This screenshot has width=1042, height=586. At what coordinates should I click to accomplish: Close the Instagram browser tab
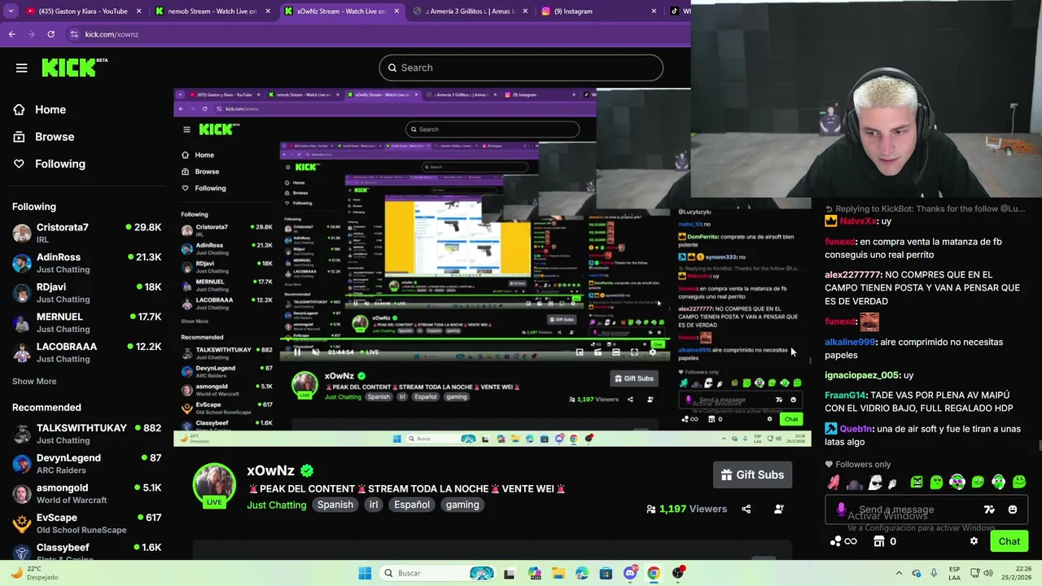point(654,11)
